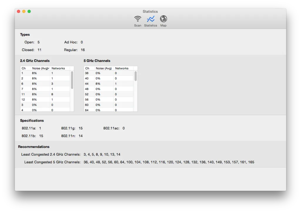This screenshot has height=212, width=301.
Task: Select channel 36 in the 5 GHz channels list
Action: (107, 73)
